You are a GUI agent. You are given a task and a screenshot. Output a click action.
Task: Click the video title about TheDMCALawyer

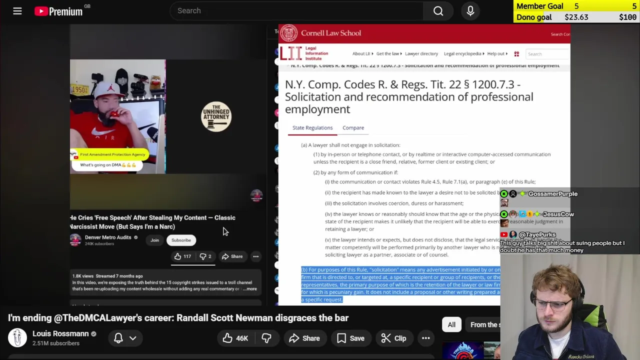tap(178, 317)
